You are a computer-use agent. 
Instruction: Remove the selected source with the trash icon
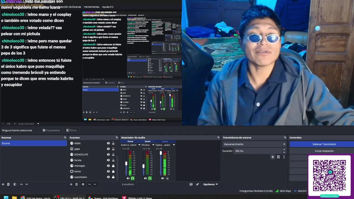[x=77, y=184]
